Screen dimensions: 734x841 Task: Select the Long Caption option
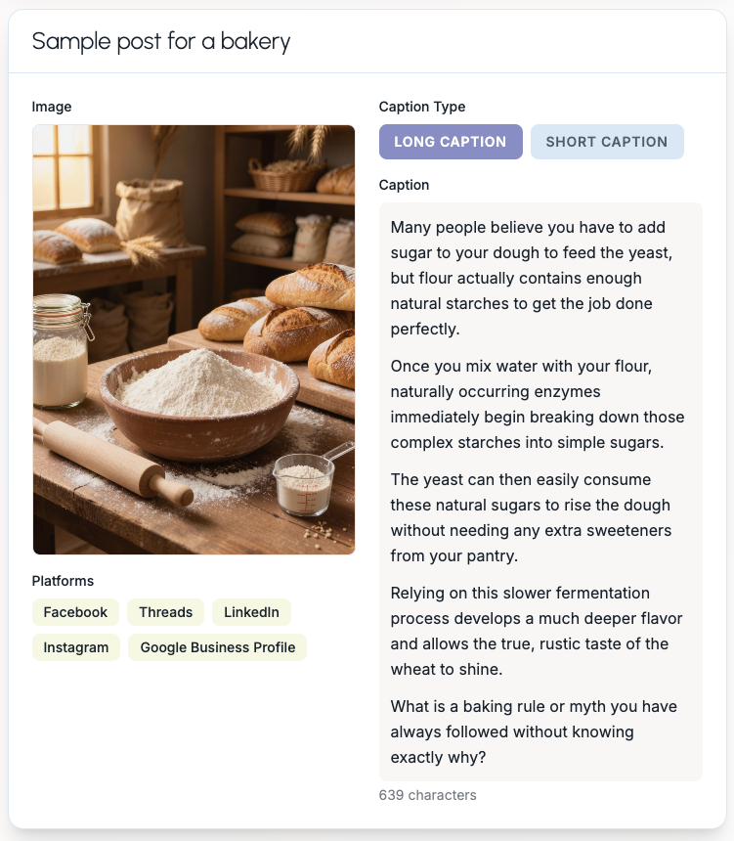coord(451,142)
